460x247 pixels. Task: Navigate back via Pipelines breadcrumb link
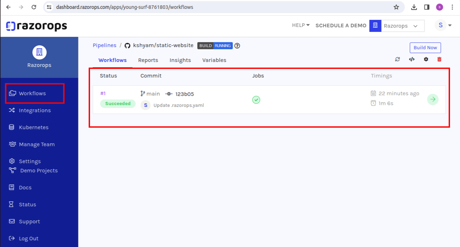point(104,45)
